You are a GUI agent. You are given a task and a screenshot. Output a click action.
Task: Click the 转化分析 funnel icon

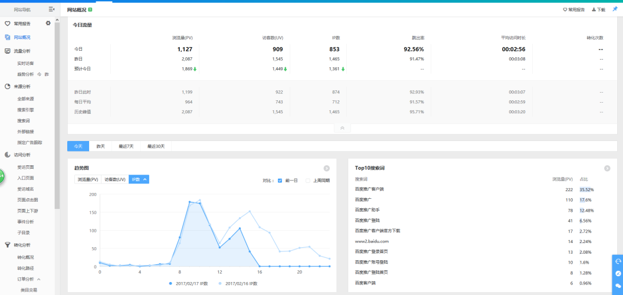7,245
